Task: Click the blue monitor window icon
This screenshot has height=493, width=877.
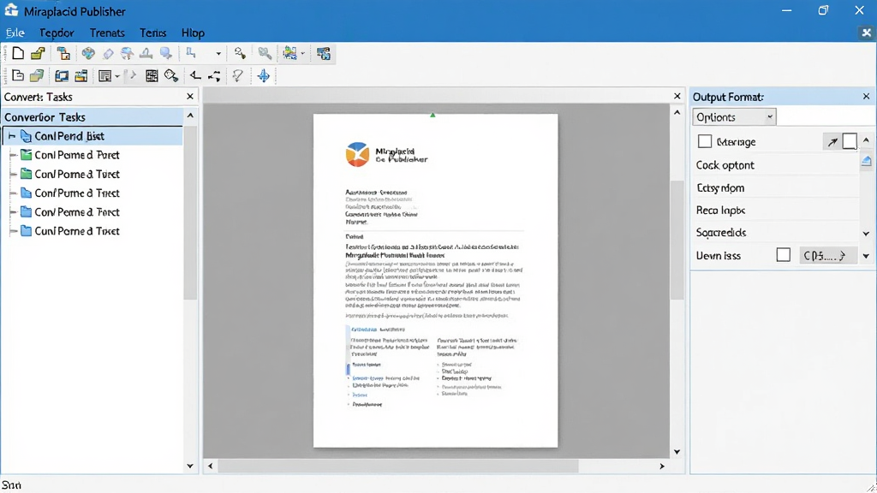Action: 62,75
